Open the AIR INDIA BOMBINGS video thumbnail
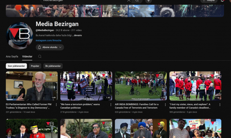Image resolution: width=231 pixels, height=138 pixels. tap(141, 86)
